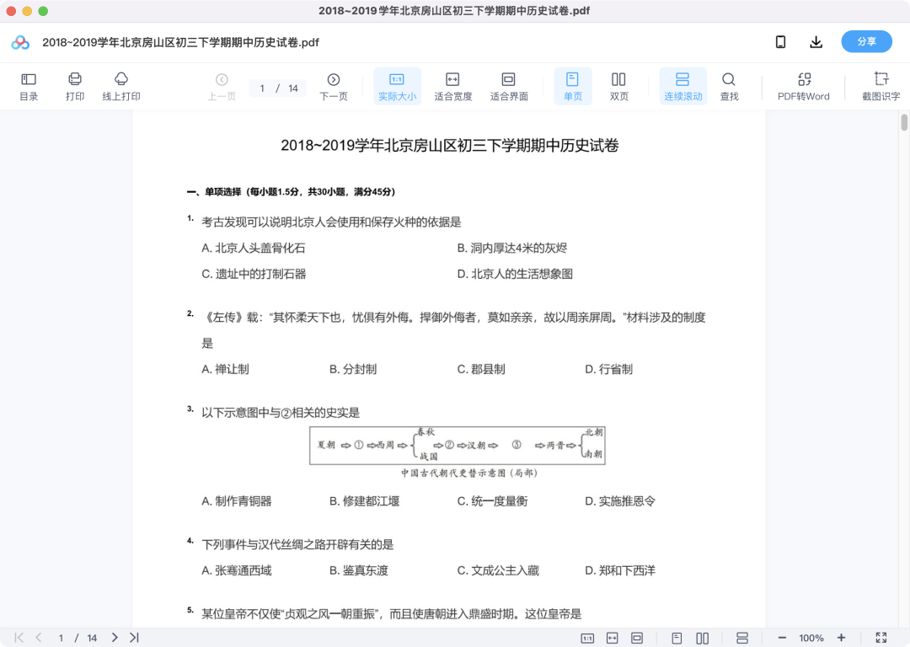This screenshot has height=647, width=910.
Task: Click the page number field in toolbar
Action: 262,88
